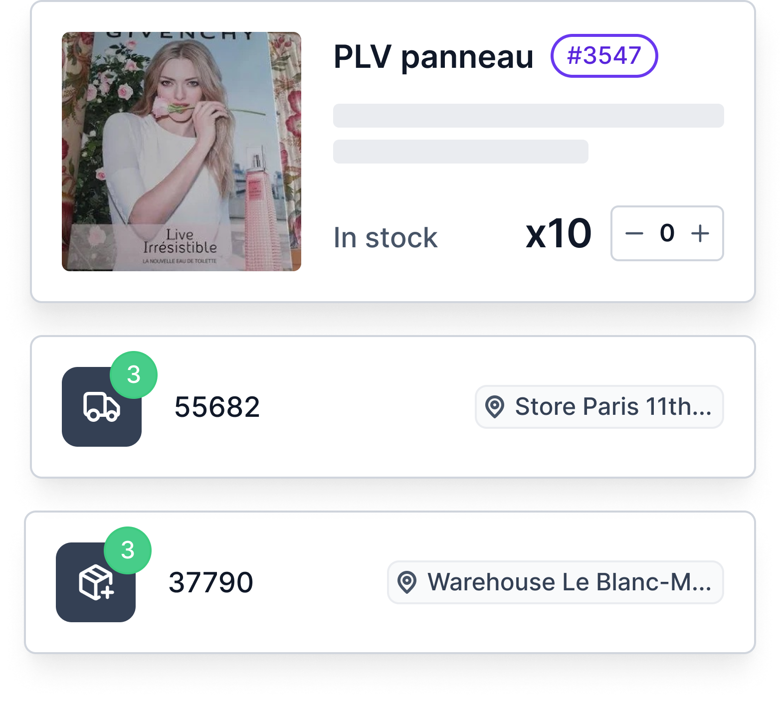Click the location pin beside Warehouse Le Blanc-M
780x702 pixels.
pos(407,582)
